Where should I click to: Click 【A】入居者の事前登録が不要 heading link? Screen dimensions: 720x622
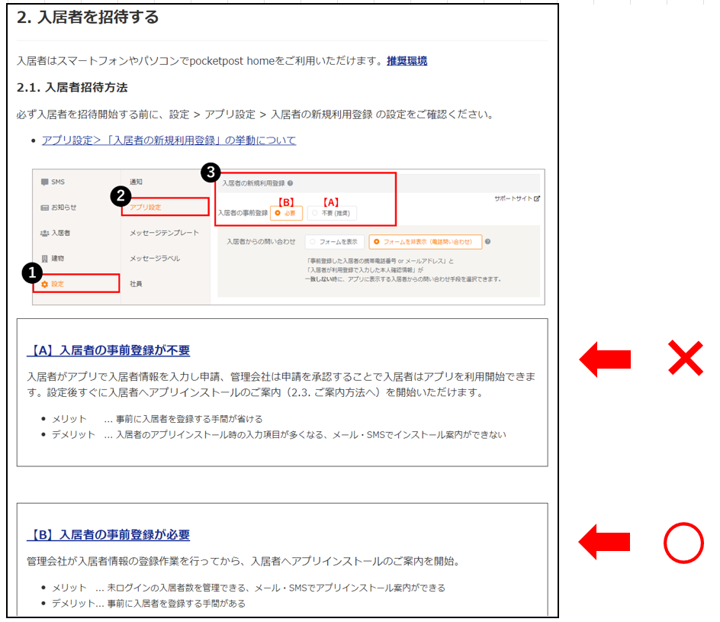[108, 350]
